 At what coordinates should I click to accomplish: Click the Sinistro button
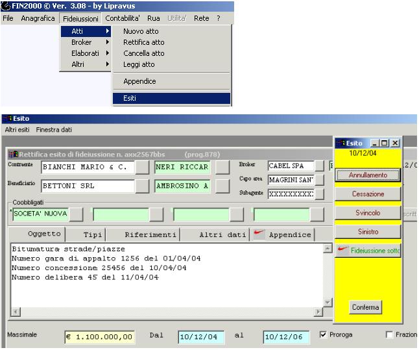(x=368, y=232)
